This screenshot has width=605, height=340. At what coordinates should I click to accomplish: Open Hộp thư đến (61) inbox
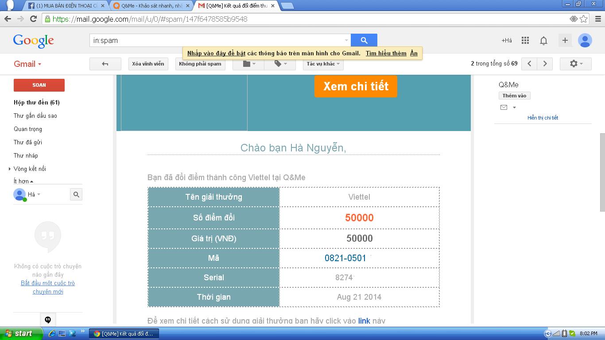coord(37,102)
